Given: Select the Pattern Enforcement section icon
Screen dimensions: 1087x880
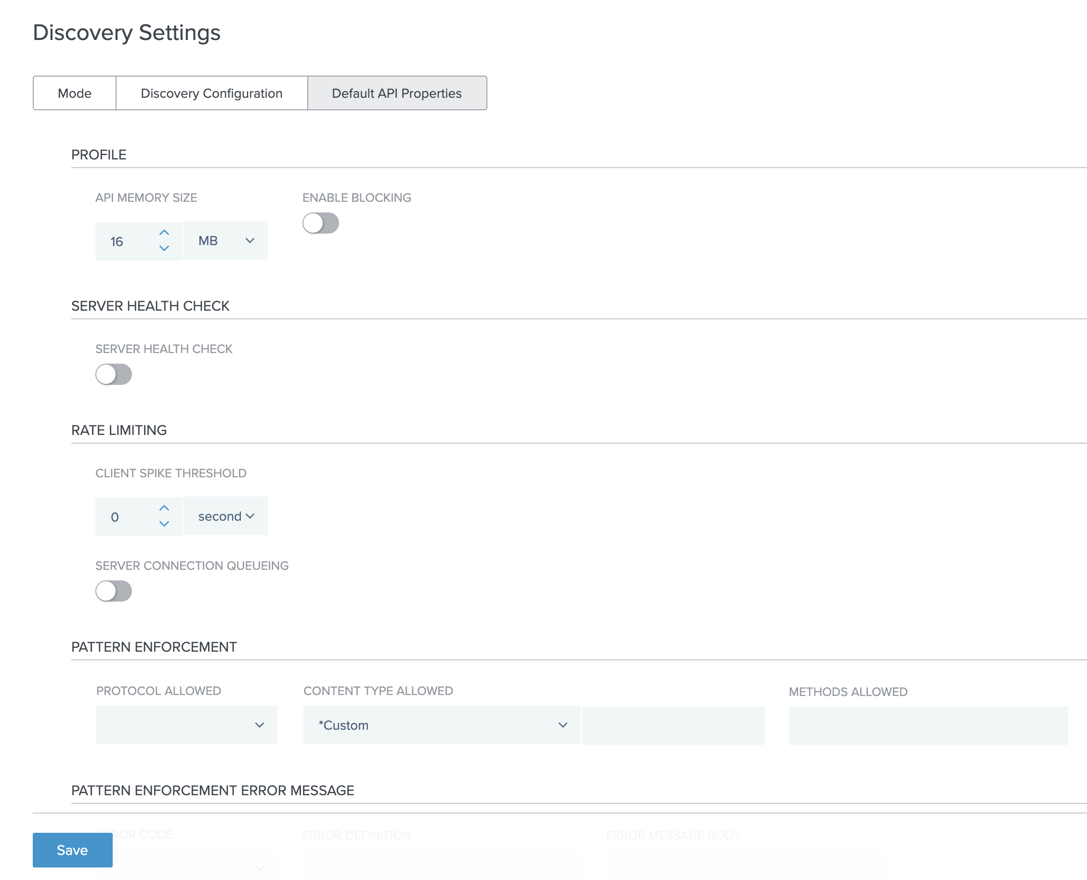Looking at the screenshot, I should click(155, 646).
